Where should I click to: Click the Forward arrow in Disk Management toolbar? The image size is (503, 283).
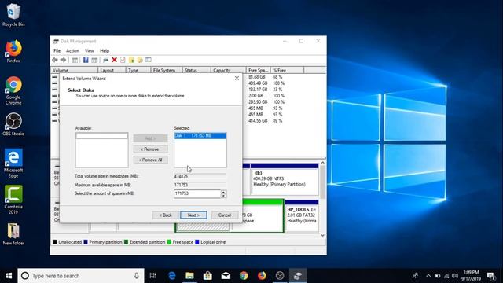pyautogui.click(x=63, y=60)
